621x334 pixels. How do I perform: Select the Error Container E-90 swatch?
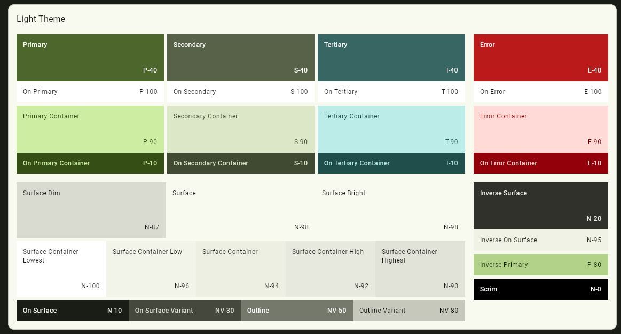pos(540,129)
